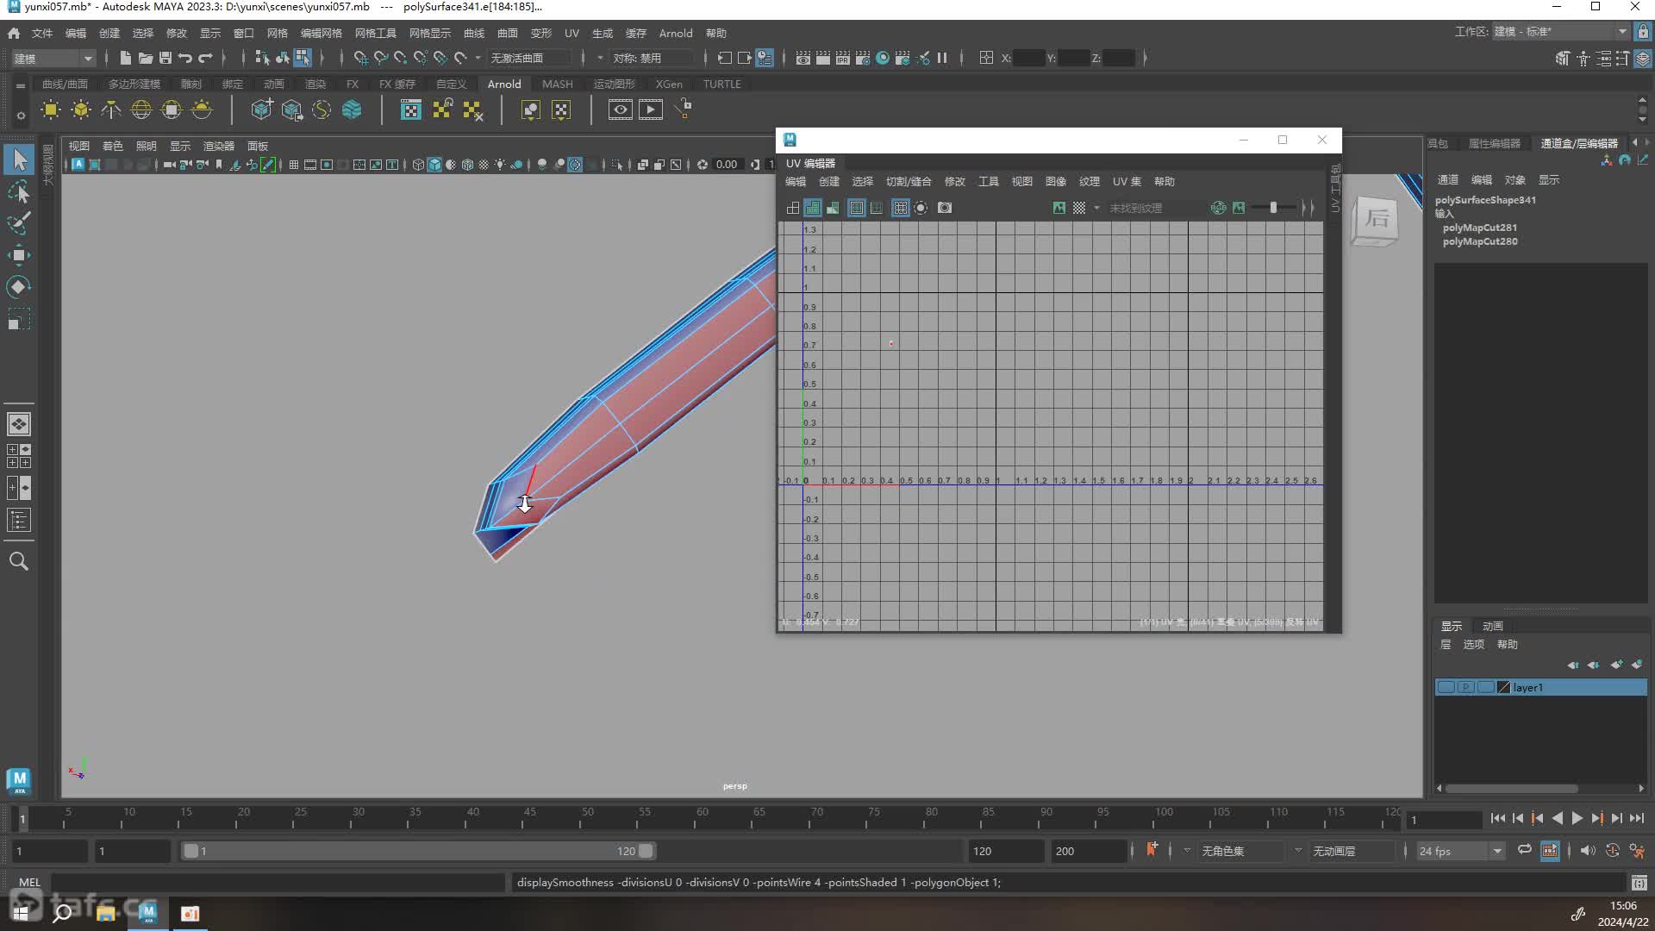Toggle layer1 visibility box
Screen dimensions: 1655x931
tap(1446, 687)
